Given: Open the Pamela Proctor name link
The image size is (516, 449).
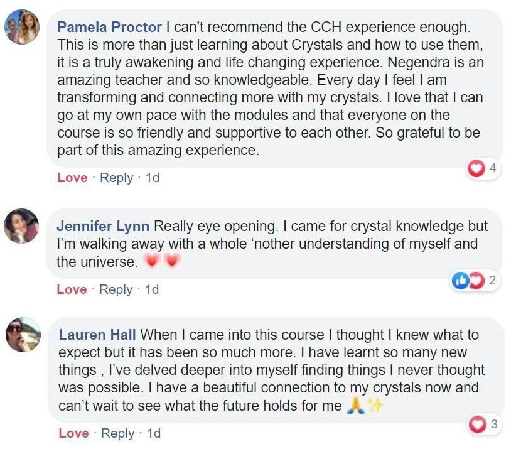Looking at the screenshot, I should pyautogui.click(x=109, y=28).
